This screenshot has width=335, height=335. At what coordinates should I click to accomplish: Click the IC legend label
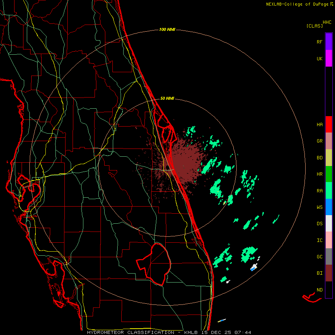click(x=319, y=240)
